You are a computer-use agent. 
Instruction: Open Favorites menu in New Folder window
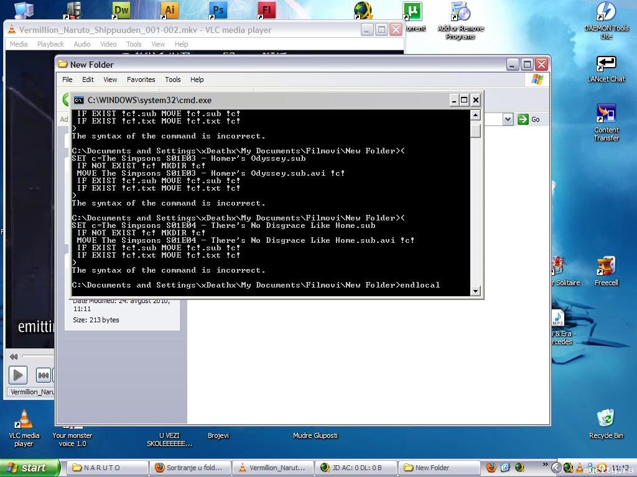(141, 79)
